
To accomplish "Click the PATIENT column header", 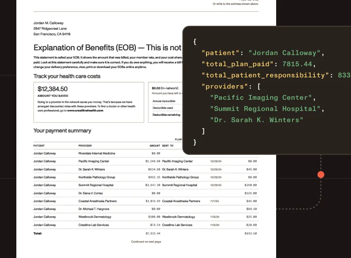I will pos(39,146).
